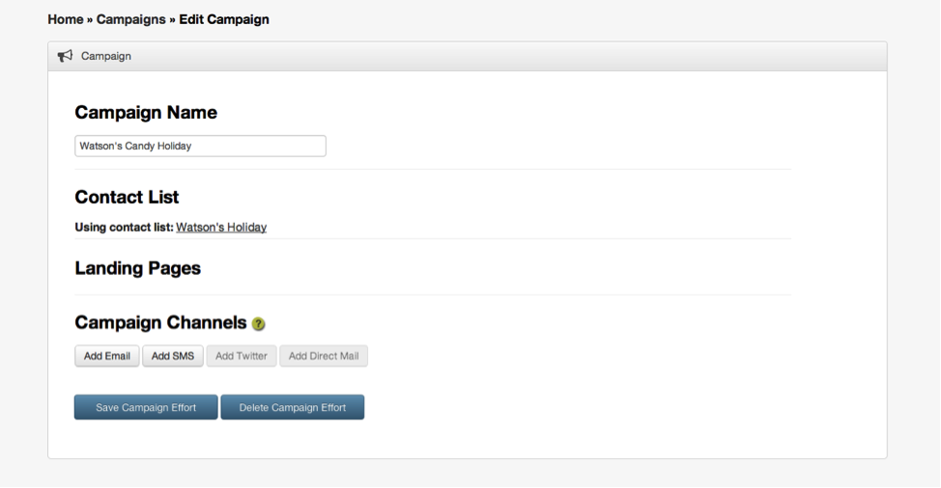
Task: Click the Add Direct Mail button
Action: pyautogui.click(x=324, y=356)
